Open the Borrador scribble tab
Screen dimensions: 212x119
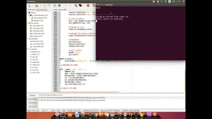[x=32, y=106]
